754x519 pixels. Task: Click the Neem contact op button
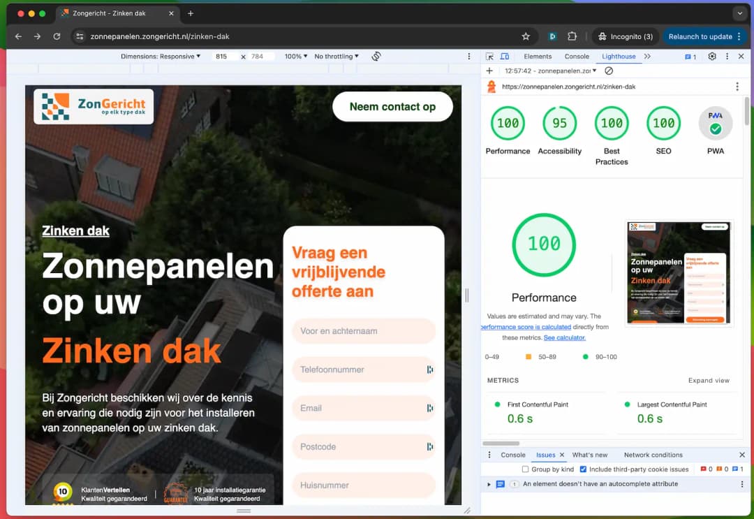392,107
